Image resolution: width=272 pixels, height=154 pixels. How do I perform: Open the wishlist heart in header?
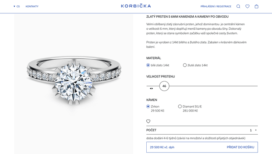tap(247, 6)
